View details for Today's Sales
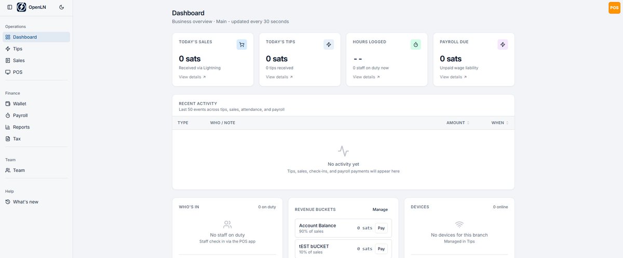The width and height of the screenshot is (623, 258). pos(193,77)
